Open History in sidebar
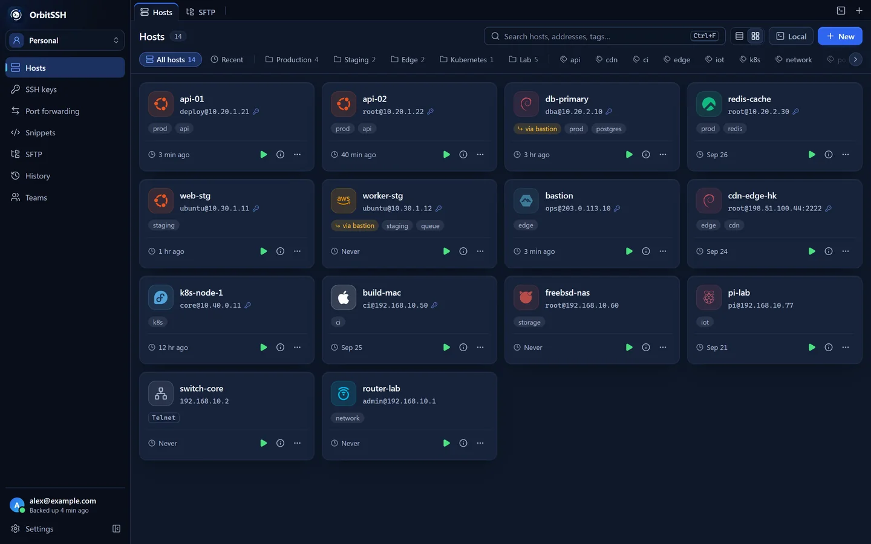This screenshot has width=871, height=544. coord(65,176)
